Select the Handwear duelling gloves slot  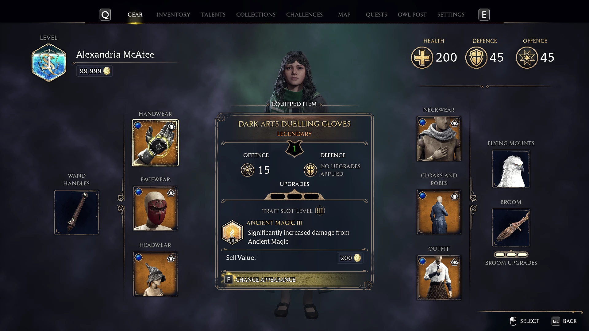[155, 143]
